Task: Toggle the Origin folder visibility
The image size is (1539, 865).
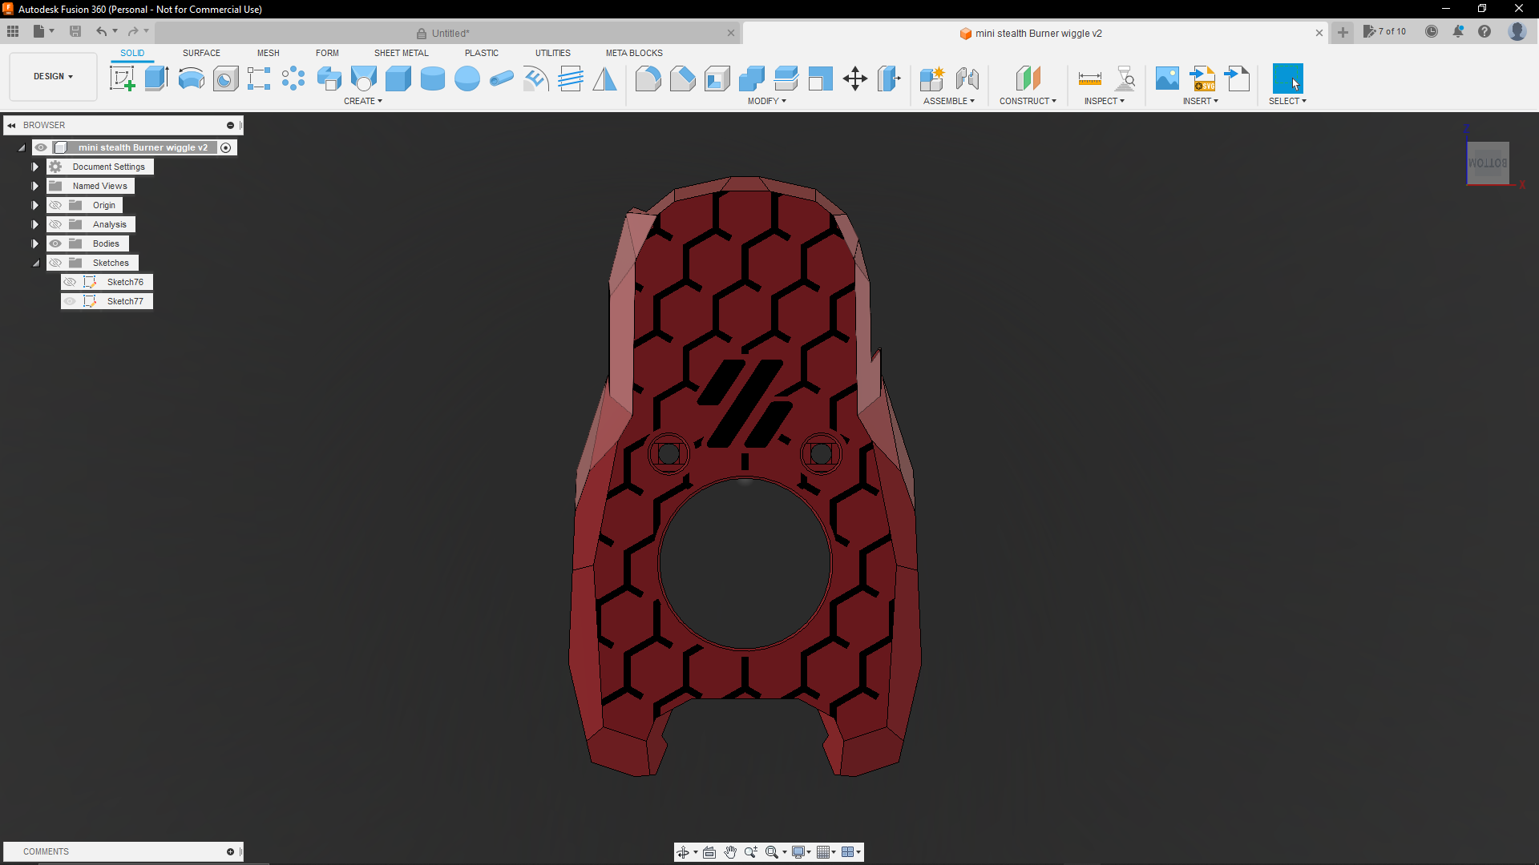Action: click(x=55, y=205)
